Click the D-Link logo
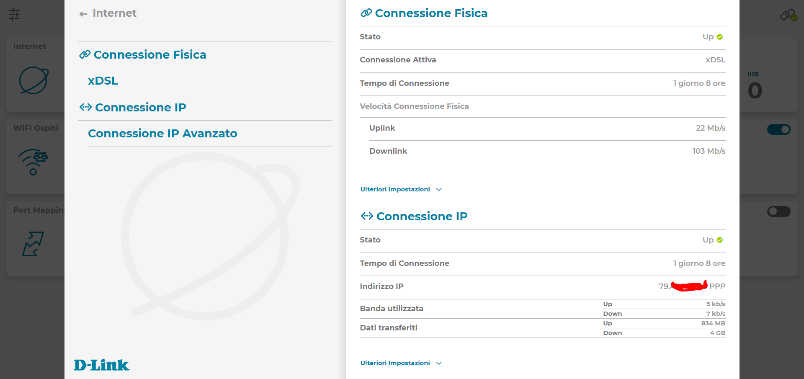804x379 pixels. point(102,365)
